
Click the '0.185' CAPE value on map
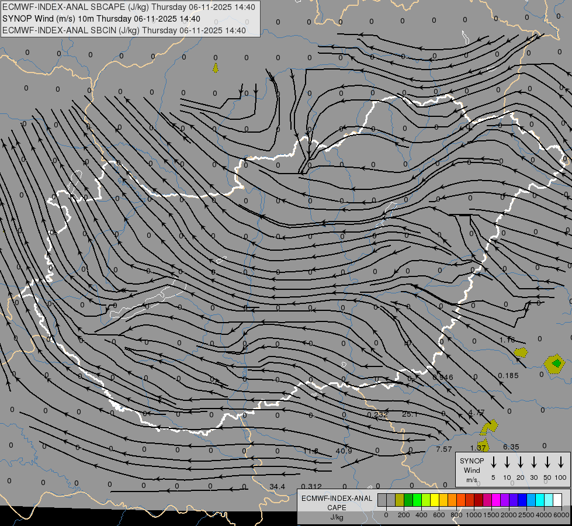(x=508, y=376)
